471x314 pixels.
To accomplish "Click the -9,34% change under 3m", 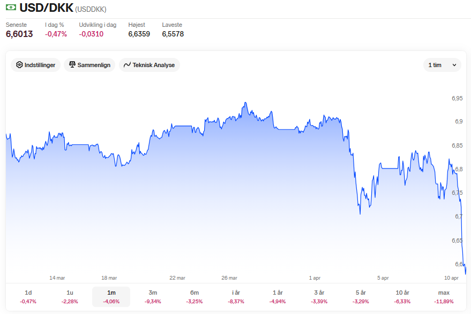I will (153, 301).
